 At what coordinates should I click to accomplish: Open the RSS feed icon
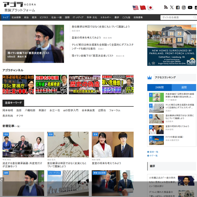tap(166, 7)
